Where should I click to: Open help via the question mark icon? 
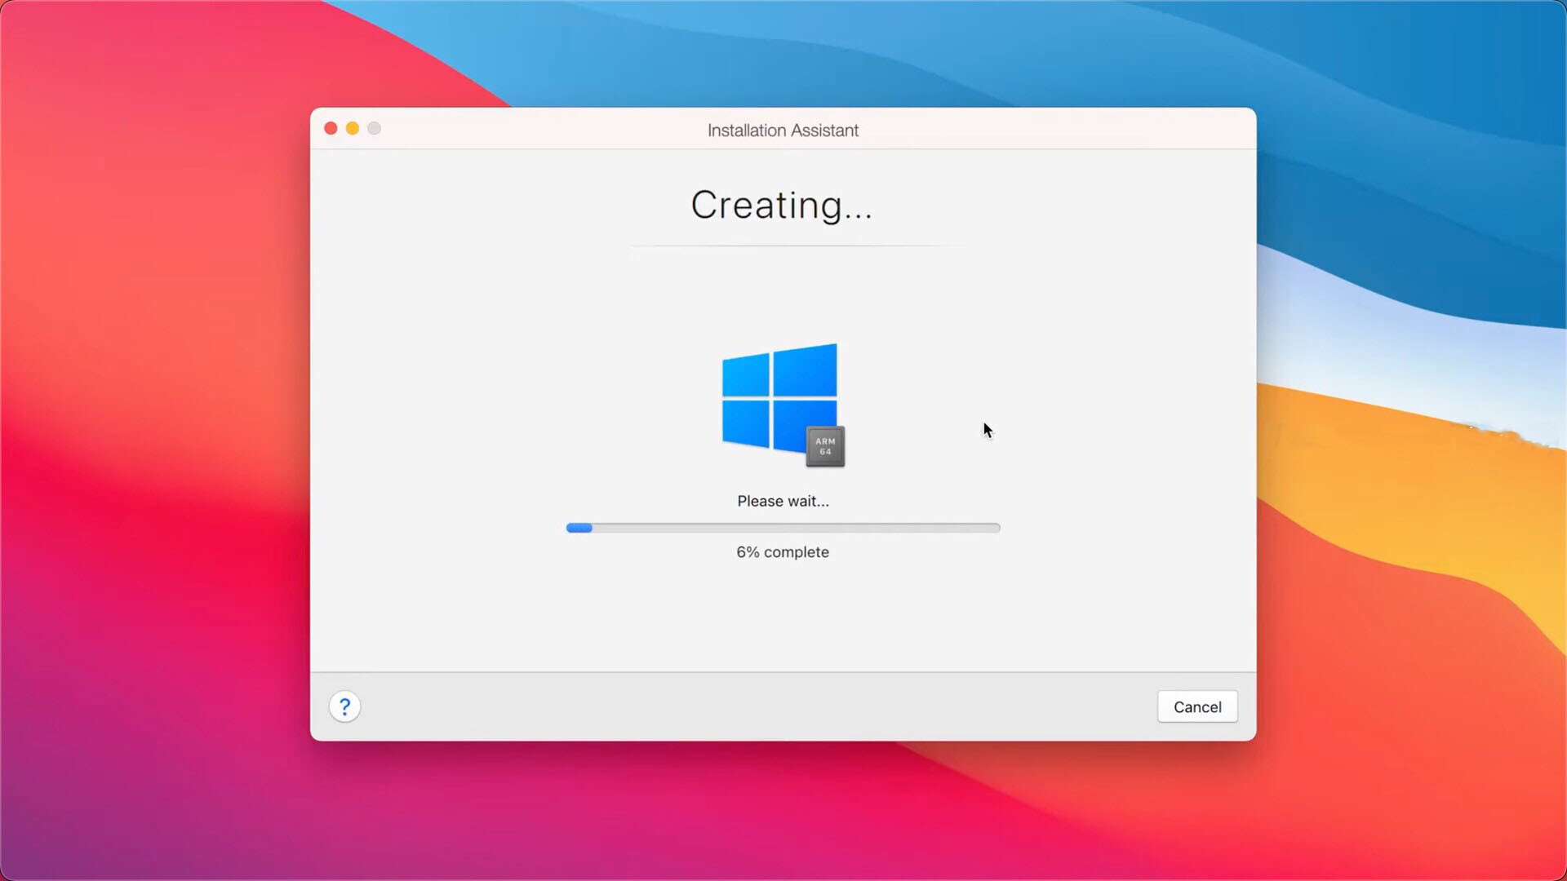[345, 706]
